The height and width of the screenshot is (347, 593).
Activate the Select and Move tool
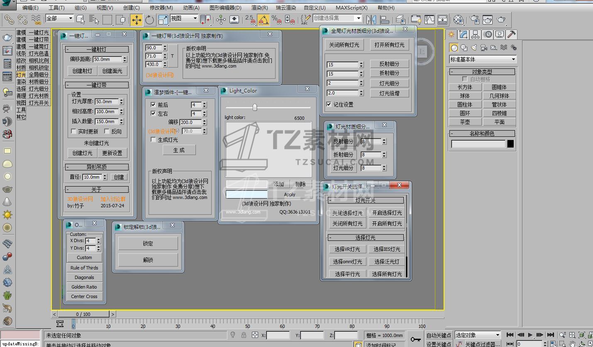point(136,19)
